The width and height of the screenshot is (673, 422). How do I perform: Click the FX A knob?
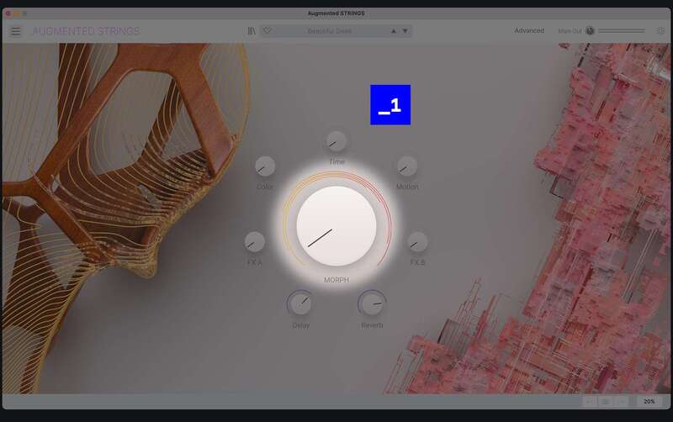pyautogui.click(x=255, y=242)
